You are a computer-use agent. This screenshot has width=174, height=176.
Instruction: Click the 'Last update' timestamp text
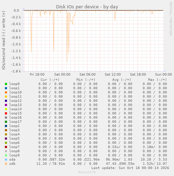point(130,168)
